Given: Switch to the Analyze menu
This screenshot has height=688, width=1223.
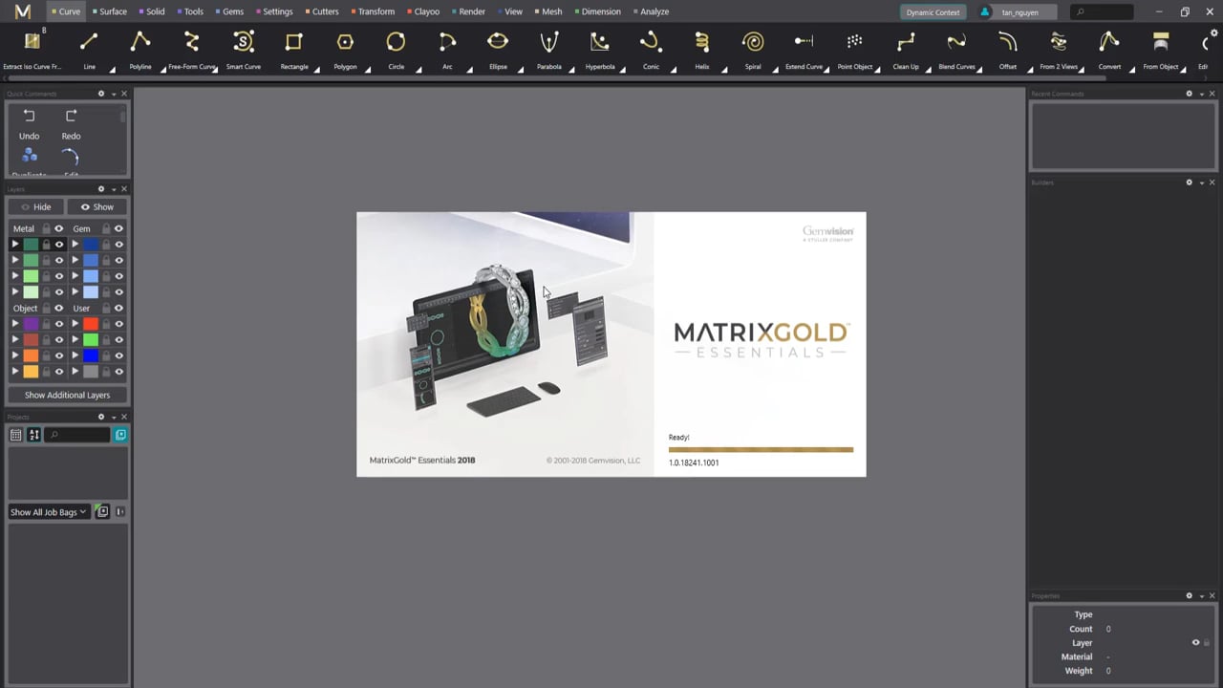Looking at the screenshot, I should (651, 11).
